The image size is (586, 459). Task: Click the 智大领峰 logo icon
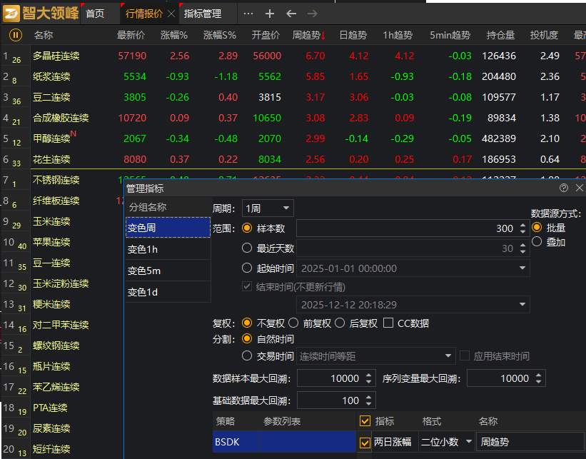pos(12,14)
